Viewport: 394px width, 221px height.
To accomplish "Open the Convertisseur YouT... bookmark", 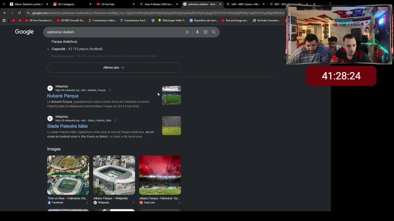I will tap(134, 21).
